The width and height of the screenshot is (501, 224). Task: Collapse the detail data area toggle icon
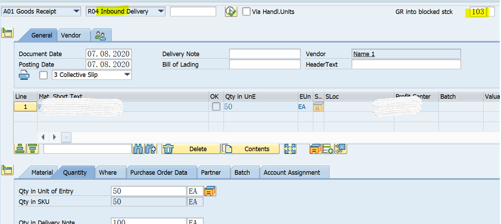tap(7, 169)
